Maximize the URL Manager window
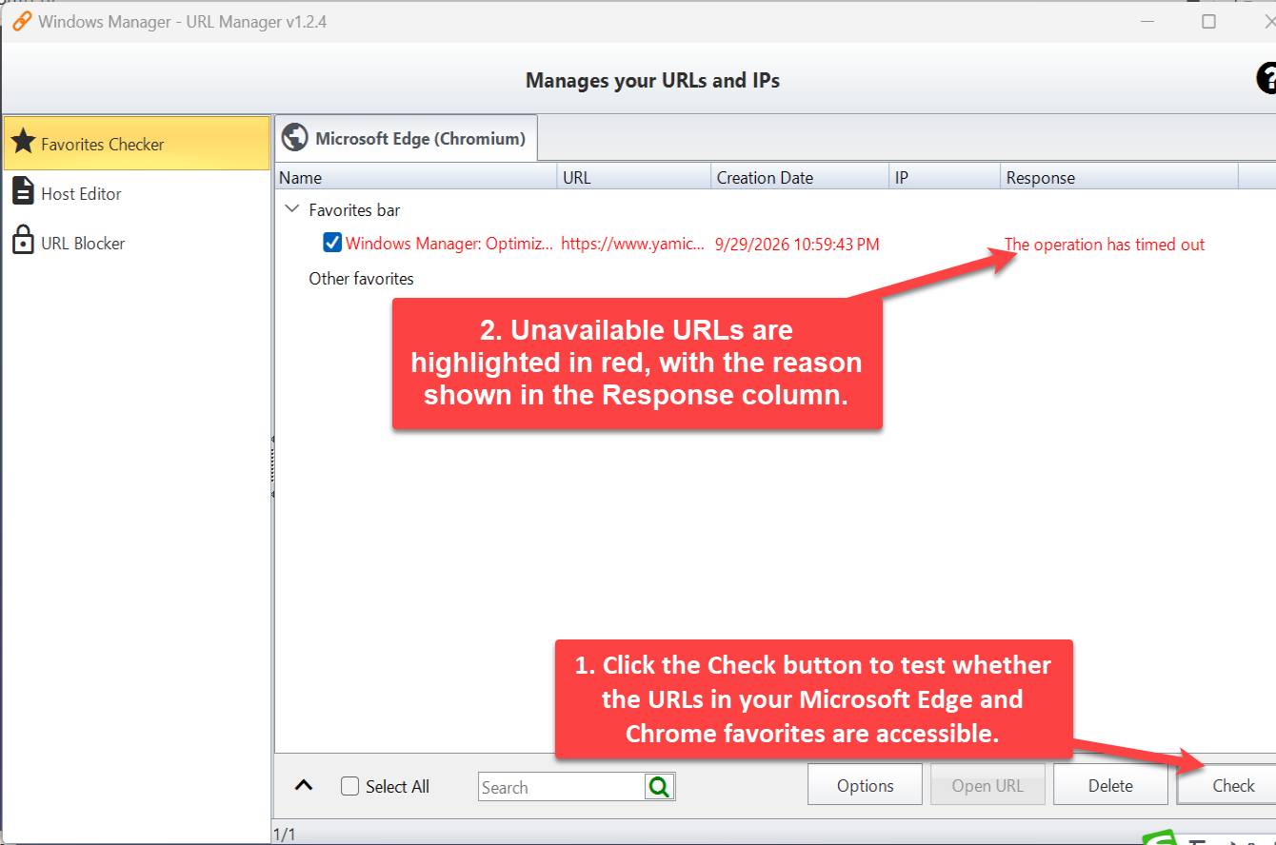 coord(1208,21)
